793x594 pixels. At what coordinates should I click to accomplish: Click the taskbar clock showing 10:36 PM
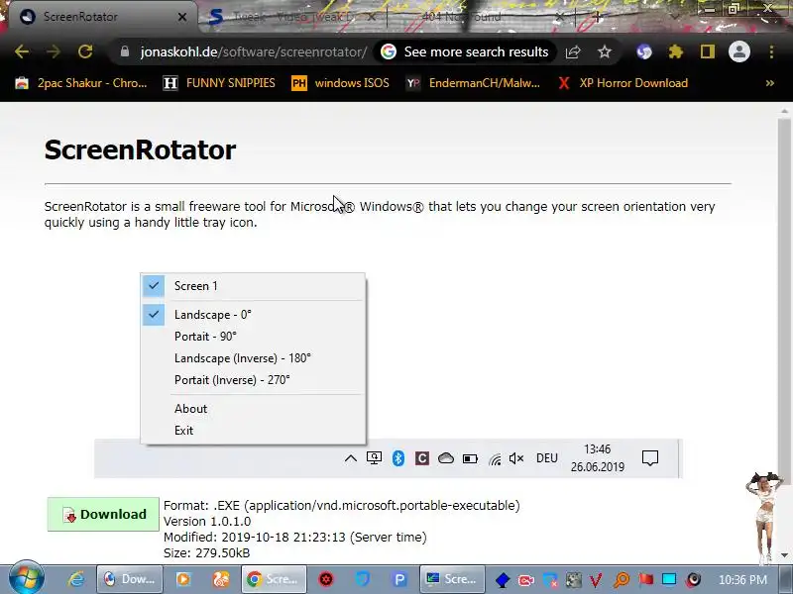[x=742, y=580]
